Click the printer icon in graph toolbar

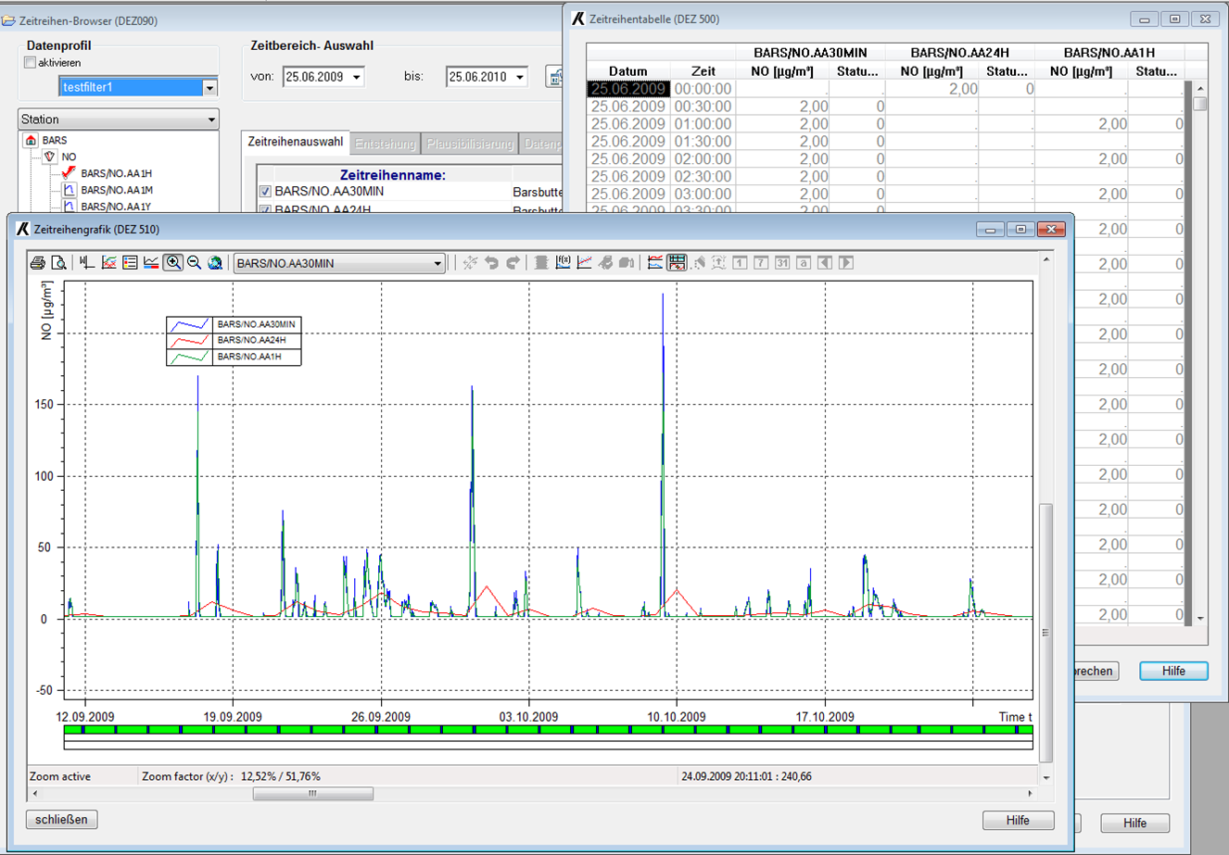coord(38,263)
